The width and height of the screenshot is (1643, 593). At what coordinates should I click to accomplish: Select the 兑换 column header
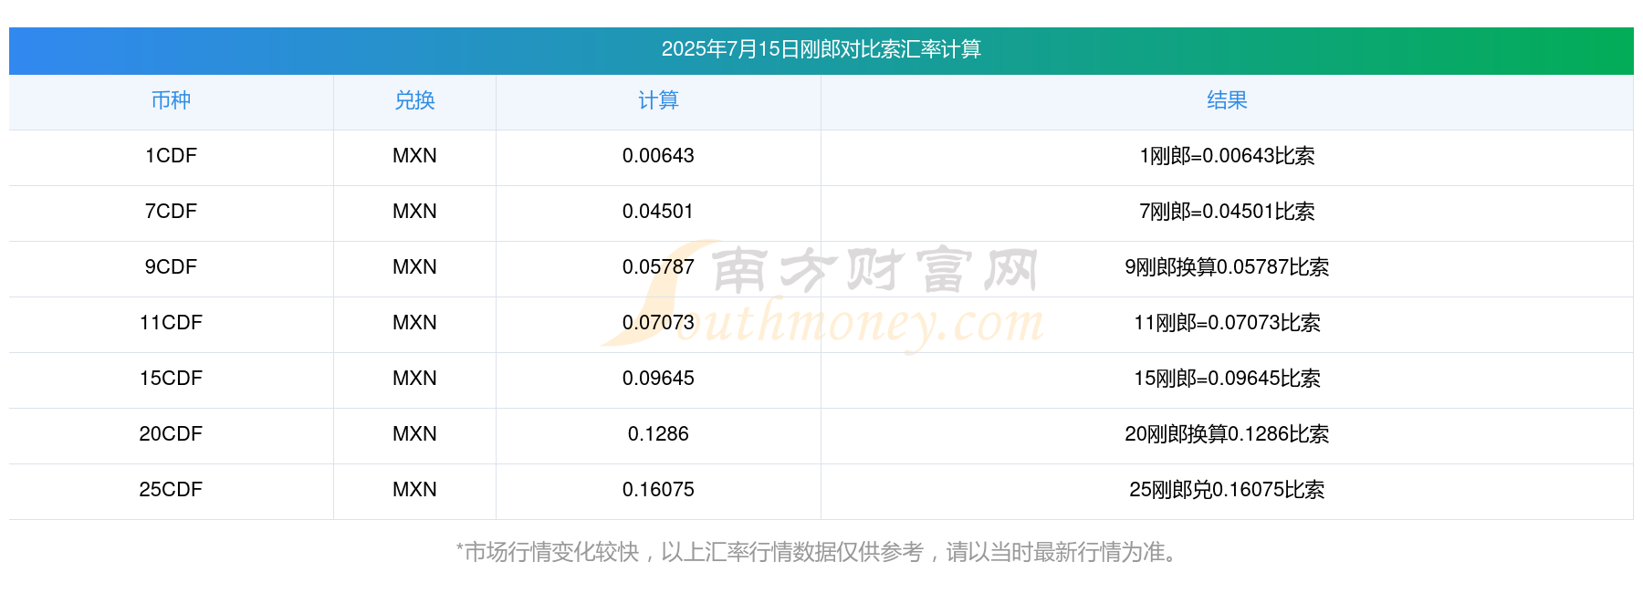[414, 100]
